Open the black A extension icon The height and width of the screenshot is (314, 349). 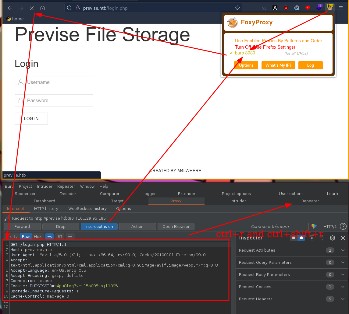coord(275,8)
